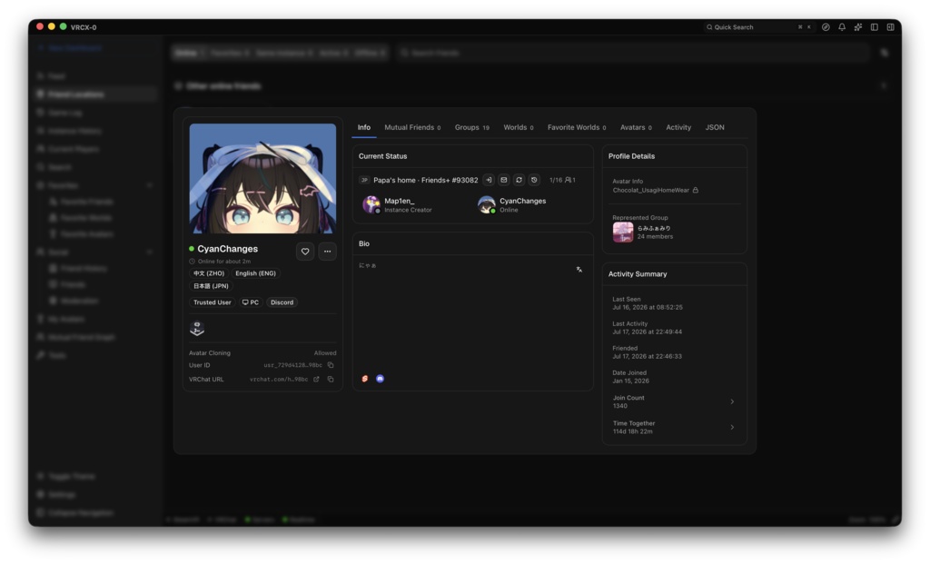Open the compass explore icon in title bar
This screenshot has width=930, height=564.
[x=826, y=27]
